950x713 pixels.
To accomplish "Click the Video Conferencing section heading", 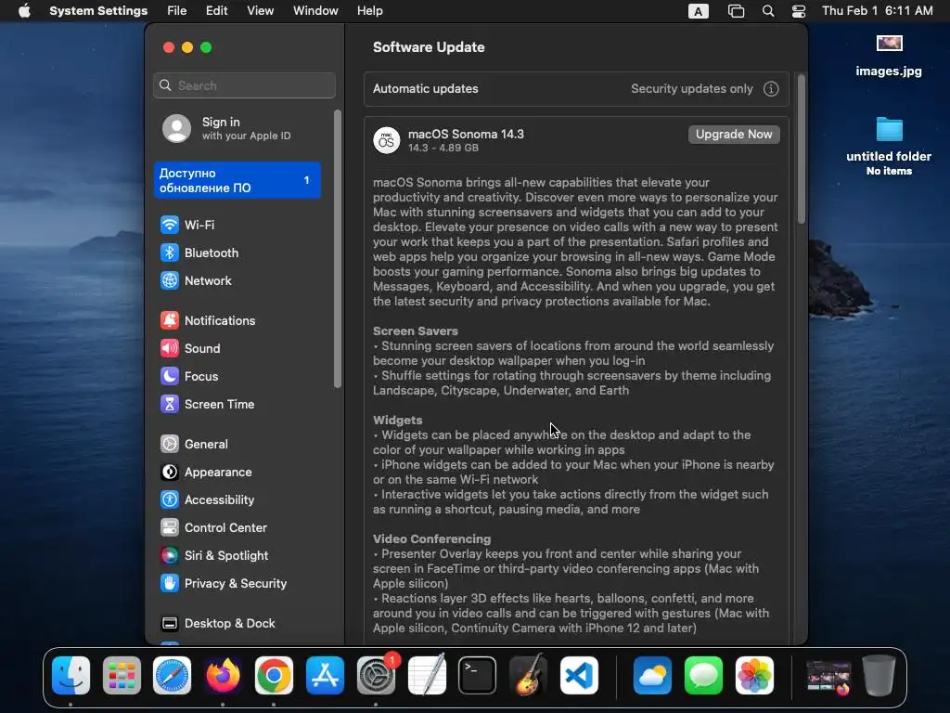I will coord(431,539).
